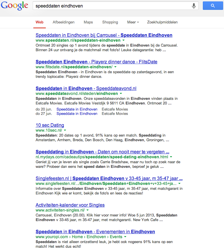Click the 'do 20 jun.' date text
The height and width of the screenshot is (248, 224).
click(44, 109)
